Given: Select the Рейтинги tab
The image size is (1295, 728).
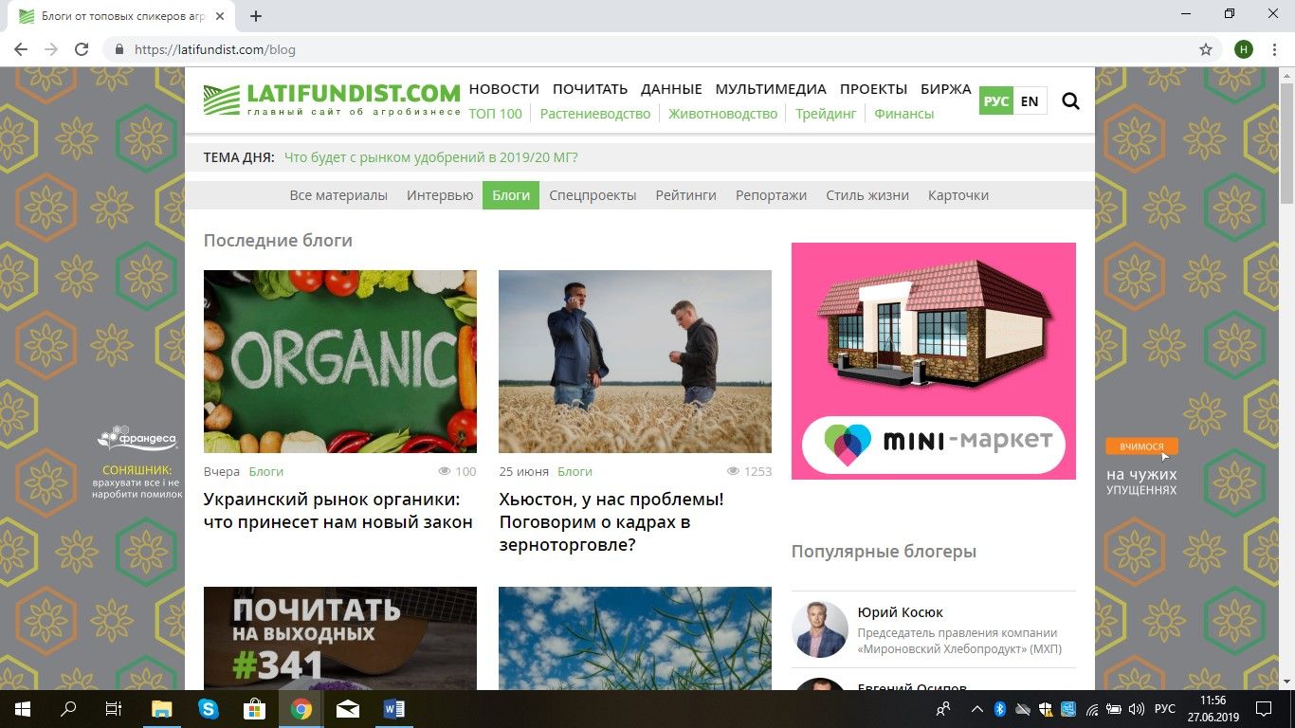Looking at the screenshot, I should [686, 195].
